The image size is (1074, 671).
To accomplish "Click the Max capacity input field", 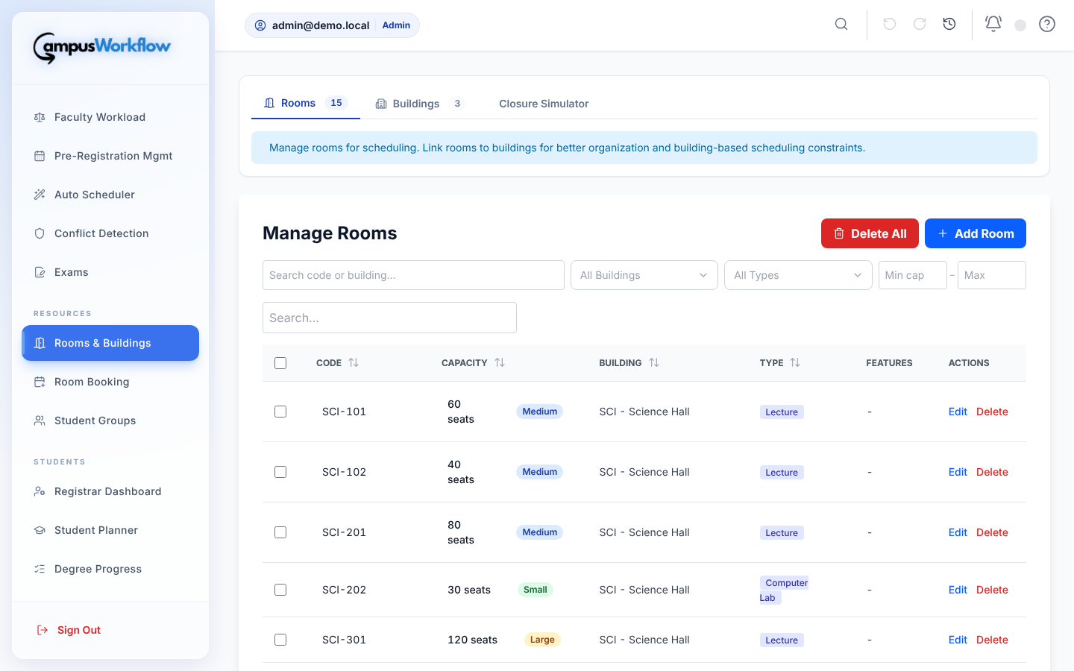I will 992,275.
